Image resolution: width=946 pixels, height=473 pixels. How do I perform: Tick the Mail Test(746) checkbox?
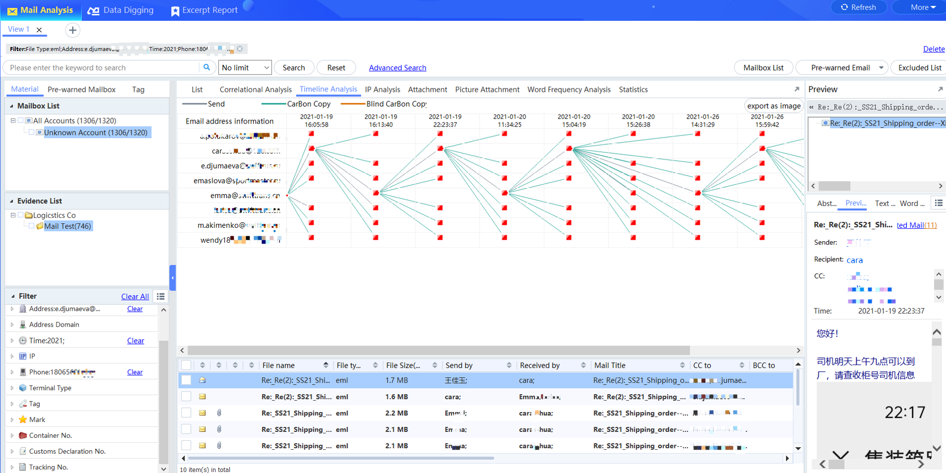[x=31, y=226]
